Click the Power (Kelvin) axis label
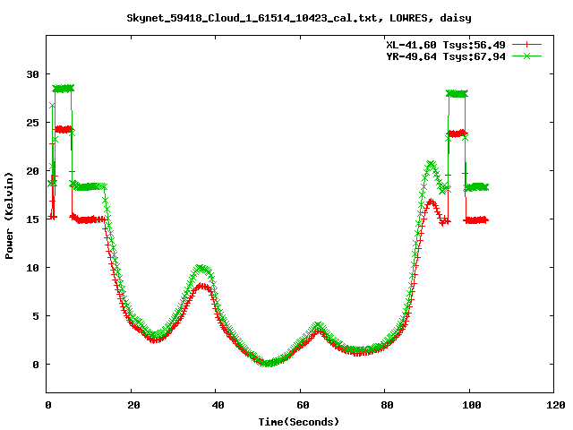The height and width of the screenshot is (430, 573). [9, 216]
